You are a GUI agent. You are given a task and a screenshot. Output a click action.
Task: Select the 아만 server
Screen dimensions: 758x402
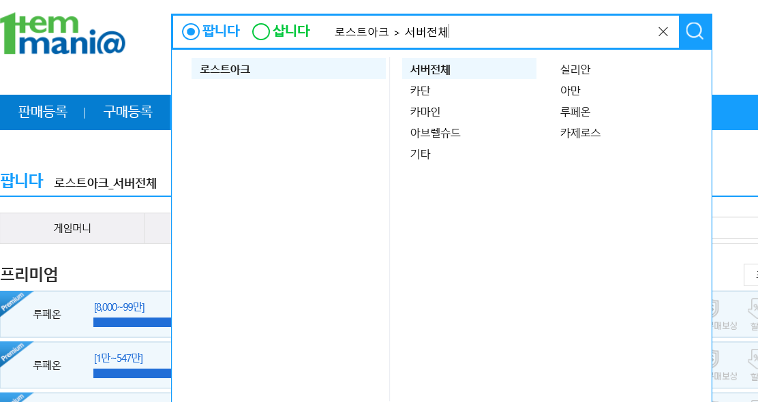pyautogui.click(x=571, y=91)
